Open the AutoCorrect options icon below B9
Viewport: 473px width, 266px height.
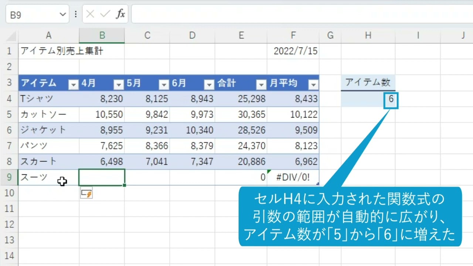click(86, 193)
